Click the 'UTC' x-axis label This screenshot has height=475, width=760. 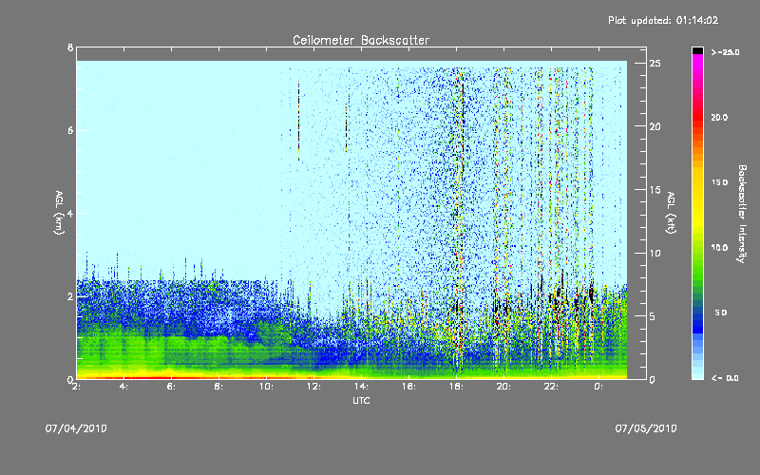[361, 400]
